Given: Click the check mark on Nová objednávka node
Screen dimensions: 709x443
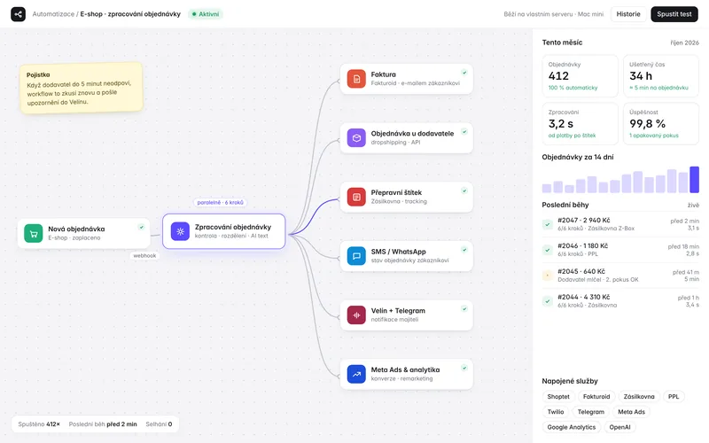Looking at the screenshot, I should [x=141, y=227].
